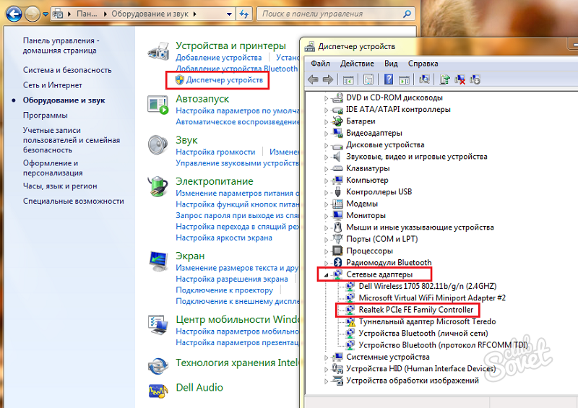
Task: Click Подключение к проектору link
Action: tap(225, 290)
